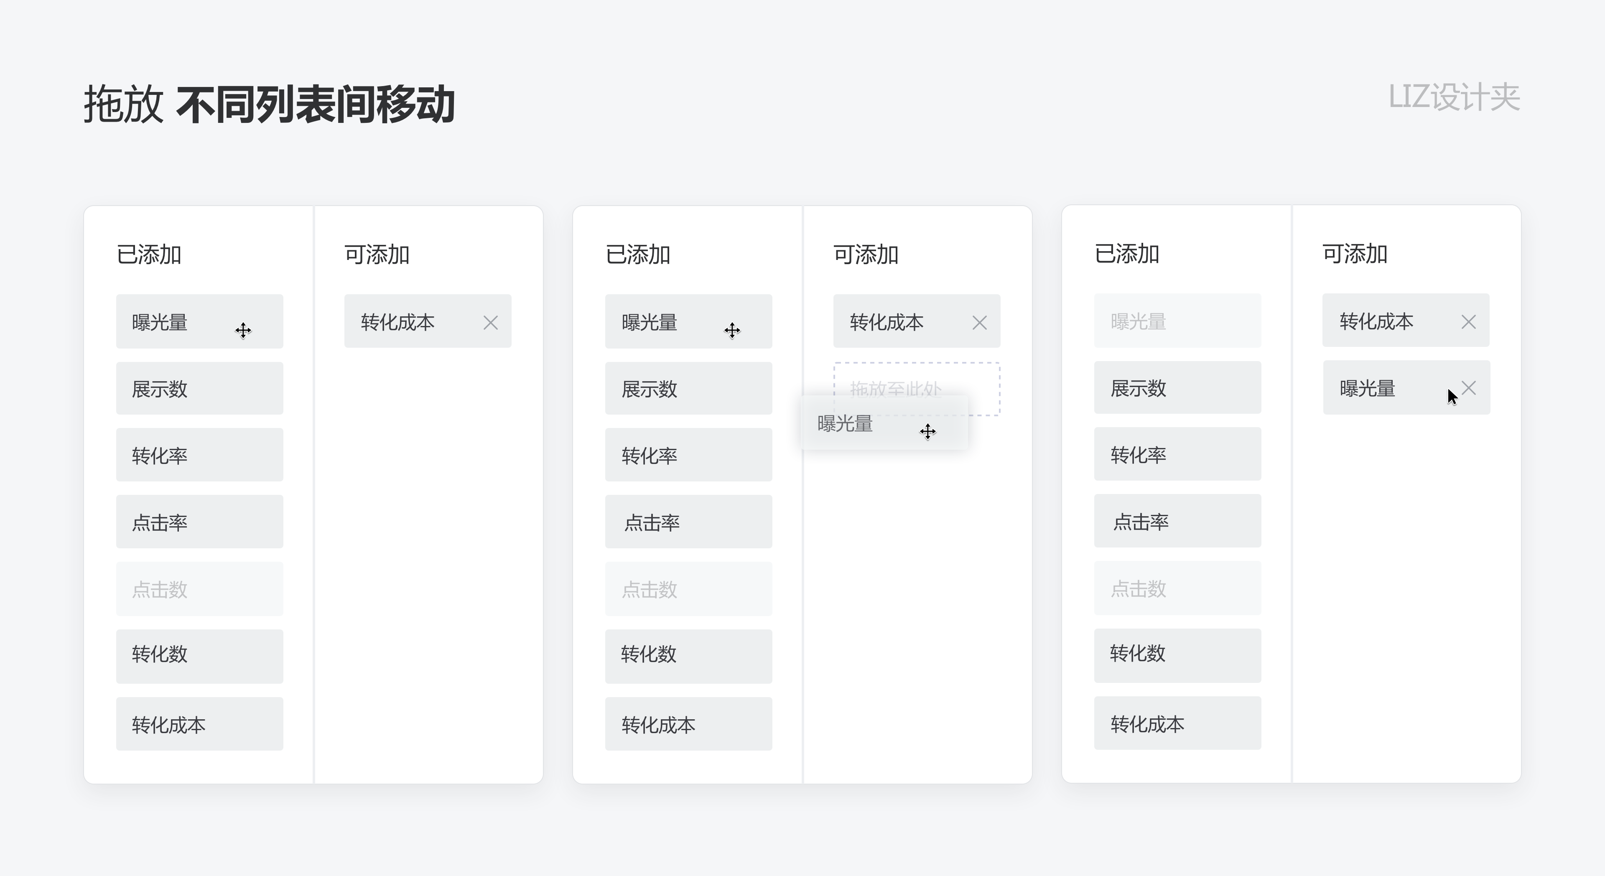The height and width of the screenshot is (876, 1605).
Task: Select 转化成本 in the right panel's 已添加 list
Action: [1177, 723]
